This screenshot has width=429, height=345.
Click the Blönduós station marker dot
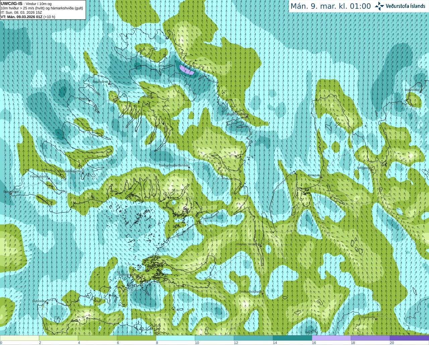tap(321, 177)
